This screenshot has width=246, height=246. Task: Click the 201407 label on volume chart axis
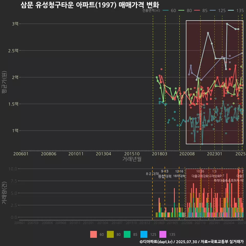click(117, 223)
